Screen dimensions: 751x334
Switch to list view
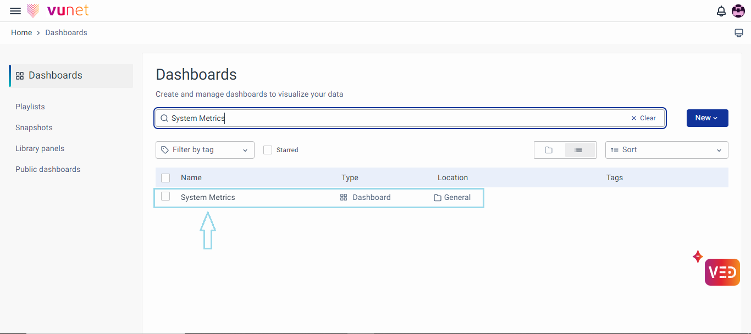(578, 150)
